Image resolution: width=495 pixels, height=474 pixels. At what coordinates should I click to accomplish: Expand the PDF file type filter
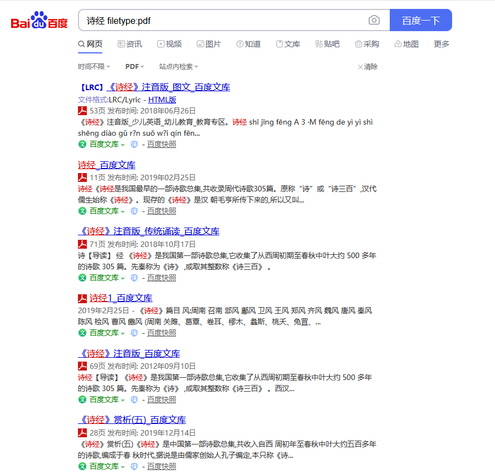point(135,67)
